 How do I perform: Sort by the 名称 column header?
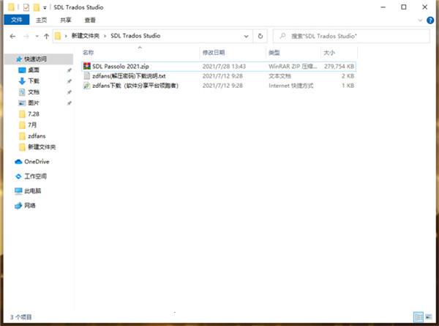tap(89, 53)
